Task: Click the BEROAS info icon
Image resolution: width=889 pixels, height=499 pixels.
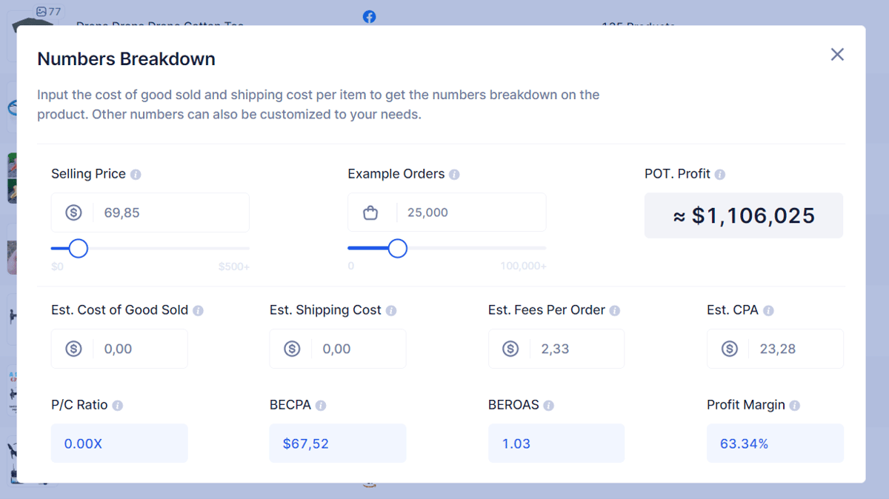Action: pos(549,406)
